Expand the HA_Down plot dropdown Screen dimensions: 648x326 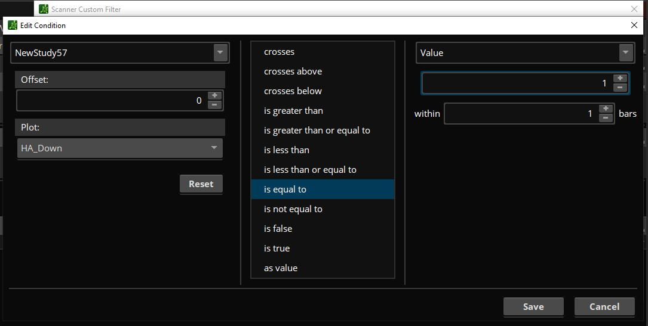(214, 148)
